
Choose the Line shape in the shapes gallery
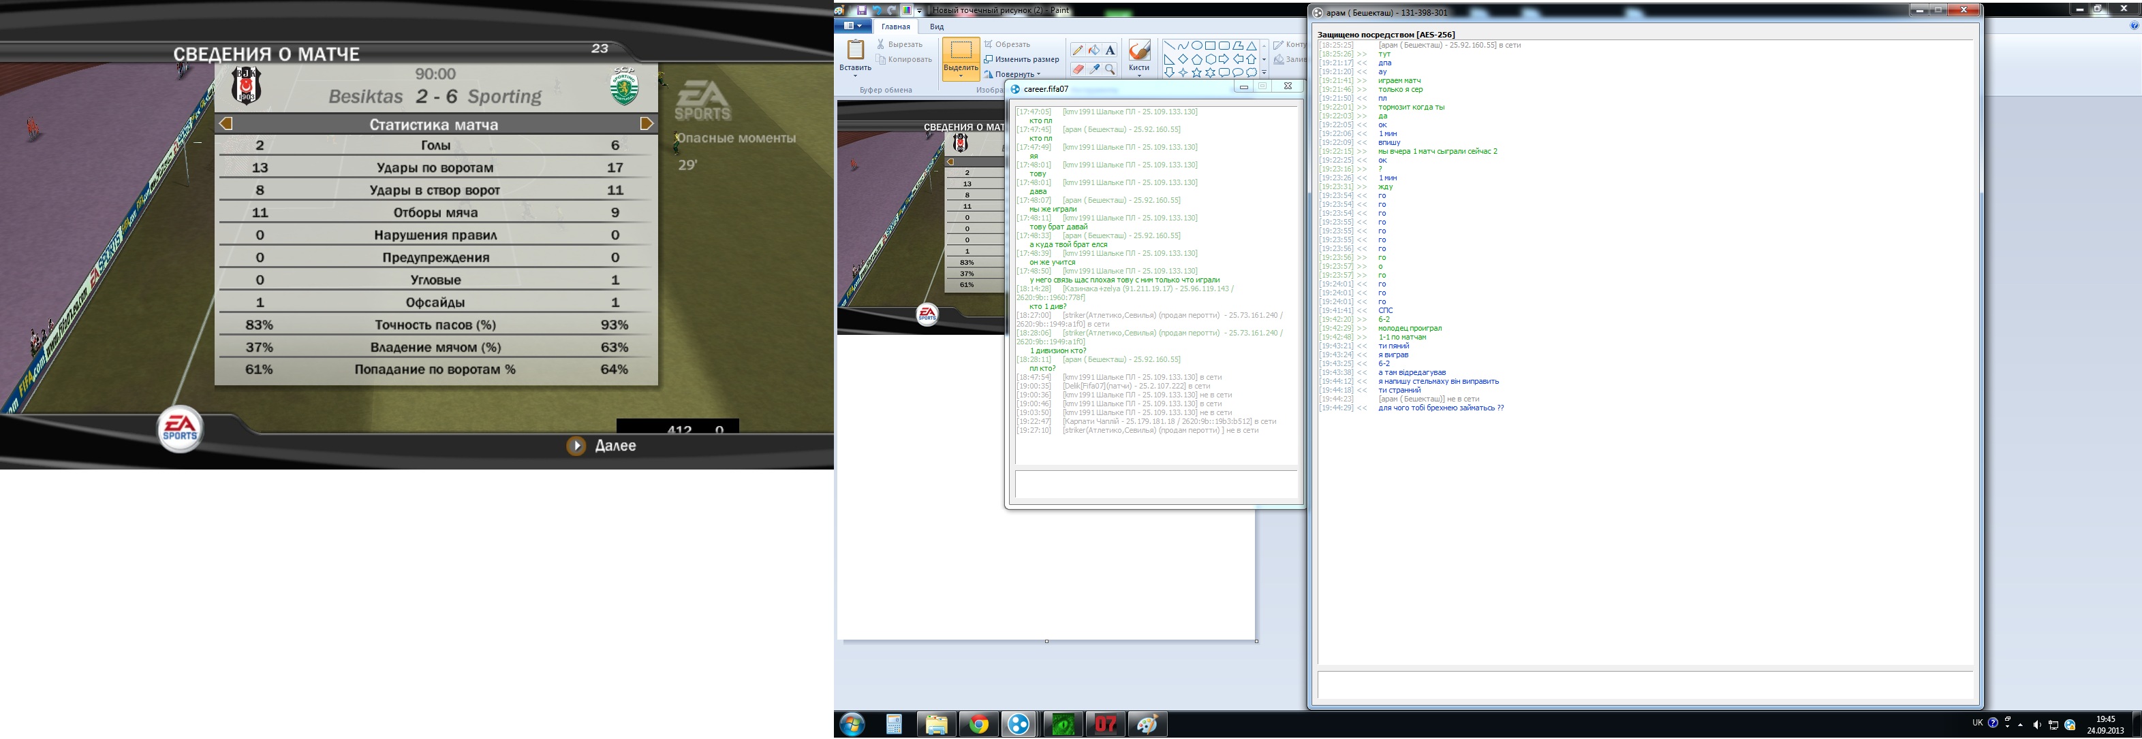1170,46
